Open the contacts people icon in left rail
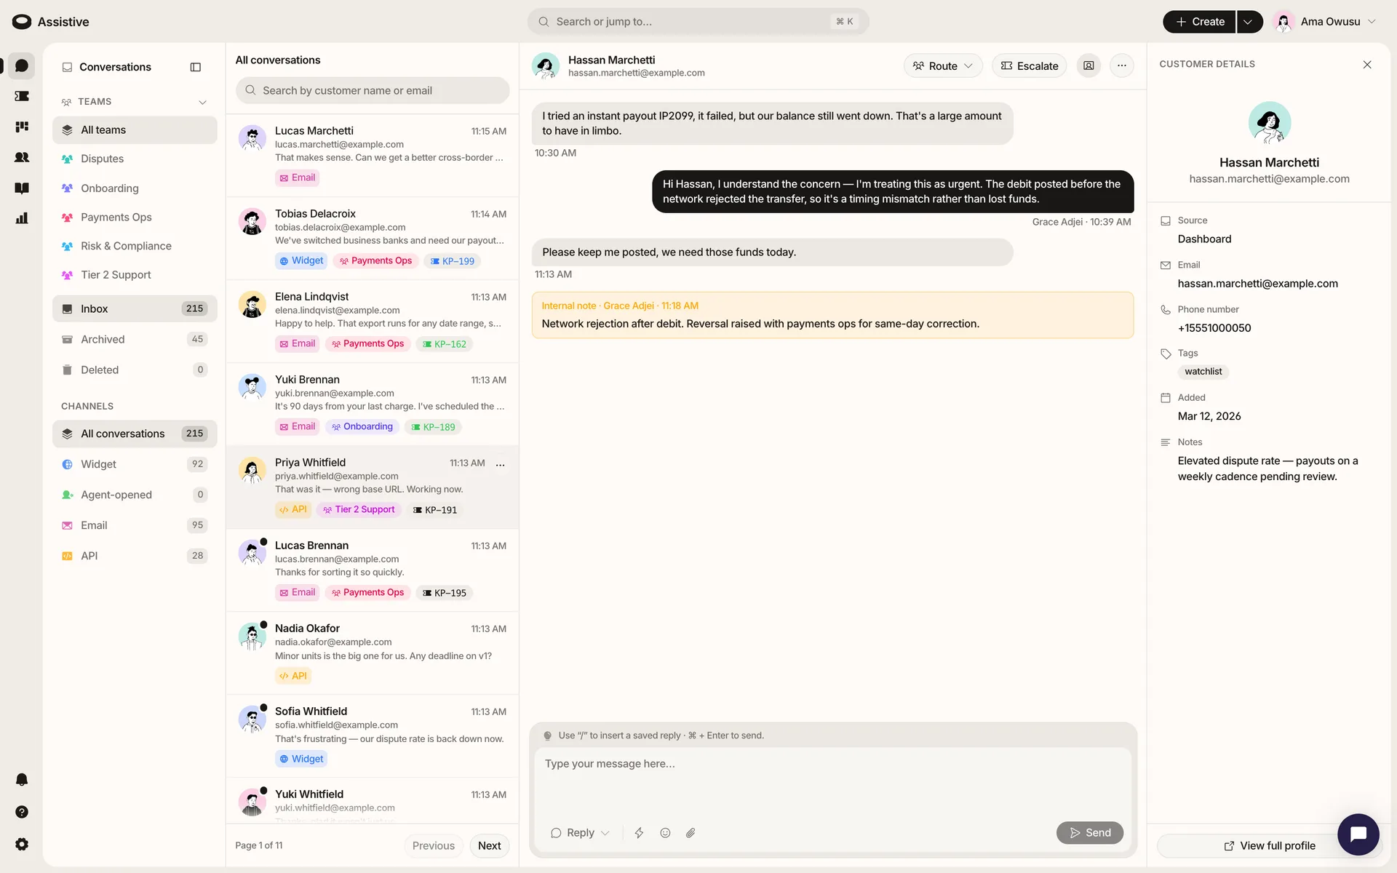 [22, 157]
